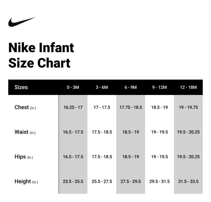Click hips value 19 - 19.5
The image size is (211, 202).
pos(160,157)
